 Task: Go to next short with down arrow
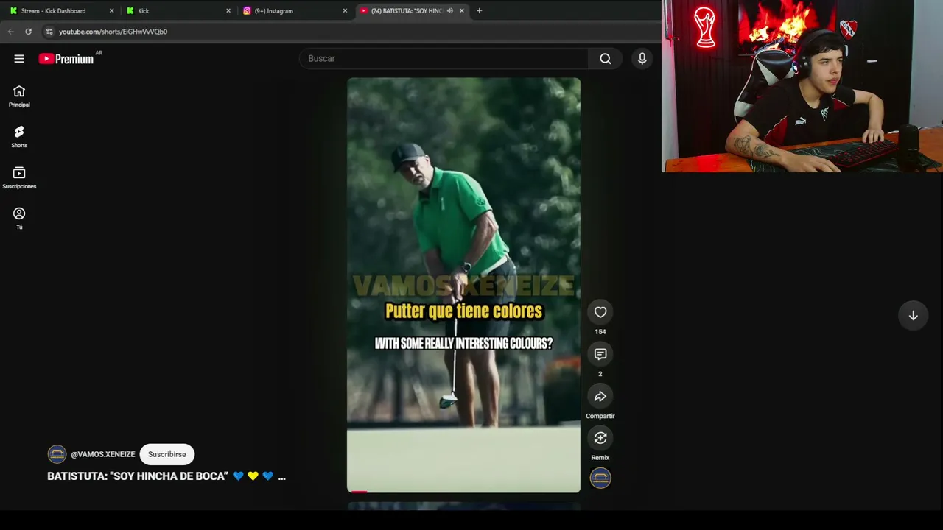coord(913,315)
